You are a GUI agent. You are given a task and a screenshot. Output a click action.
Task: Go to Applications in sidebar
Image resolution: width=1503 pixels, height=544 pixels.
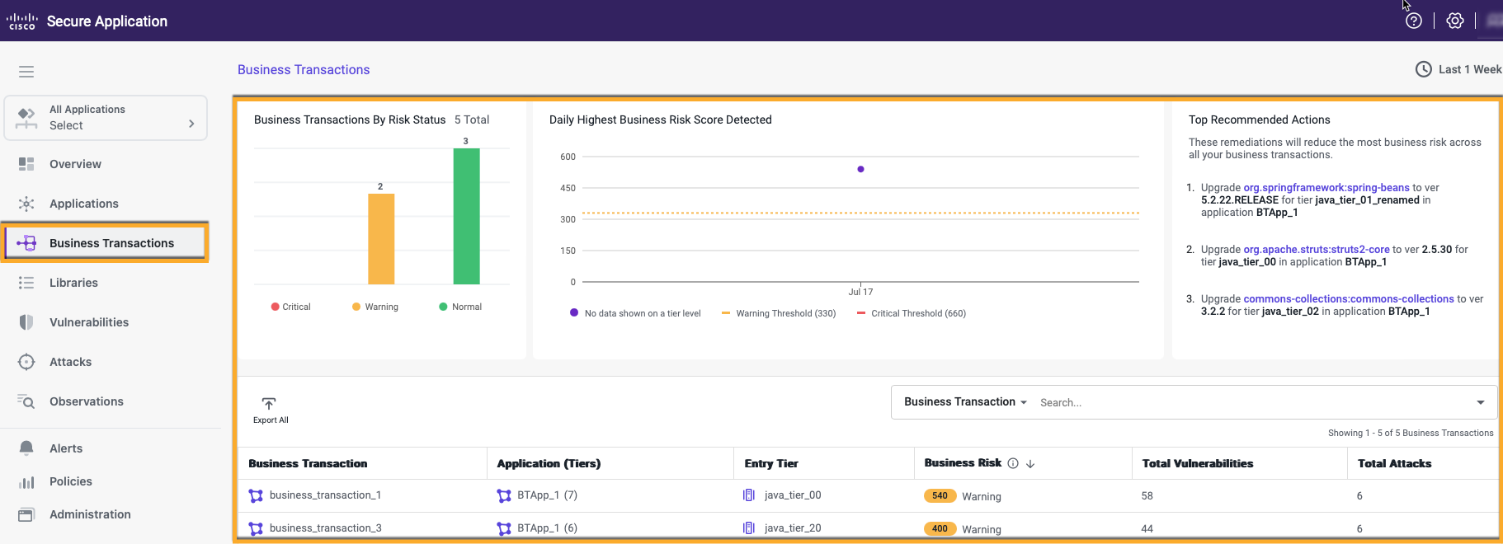click(x=84, y=204)
